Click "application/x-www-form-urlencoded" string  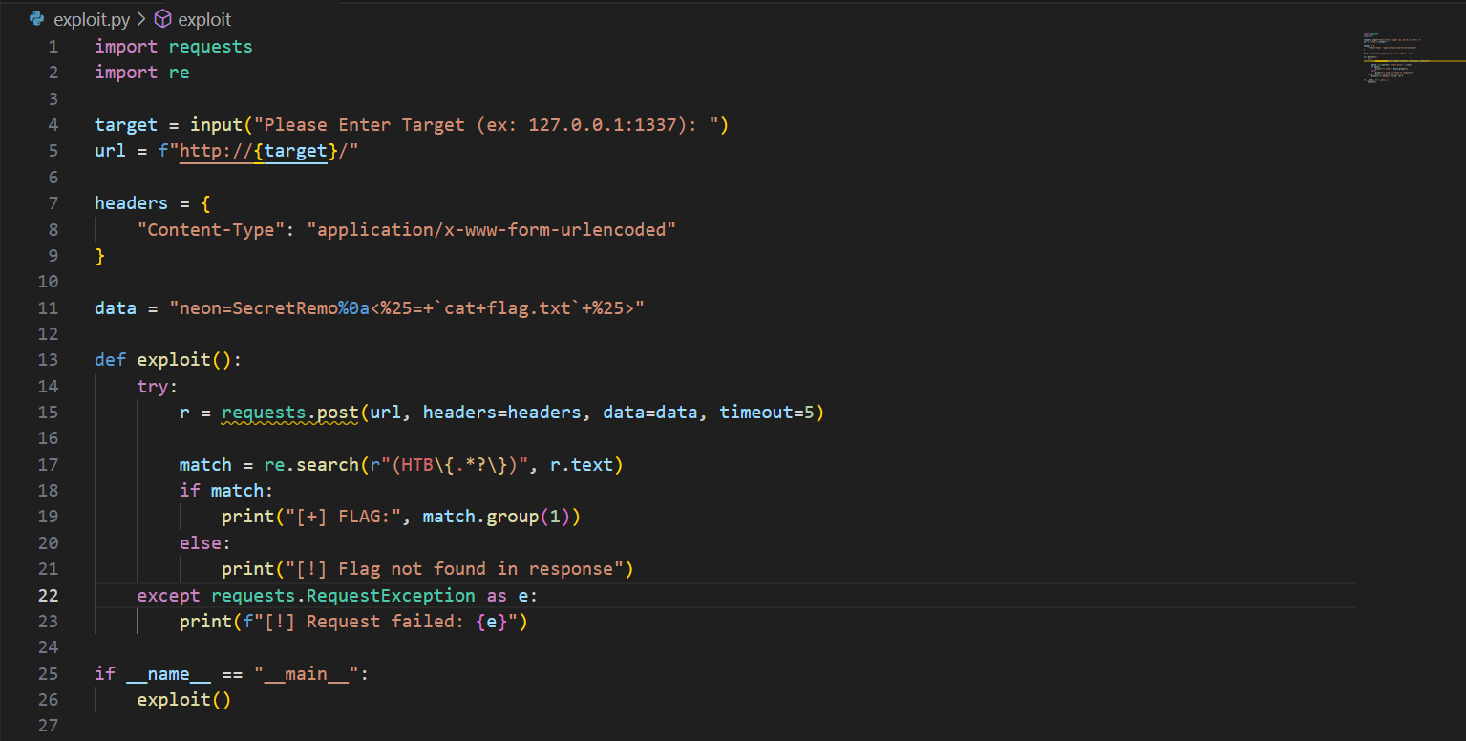point(491,229)
